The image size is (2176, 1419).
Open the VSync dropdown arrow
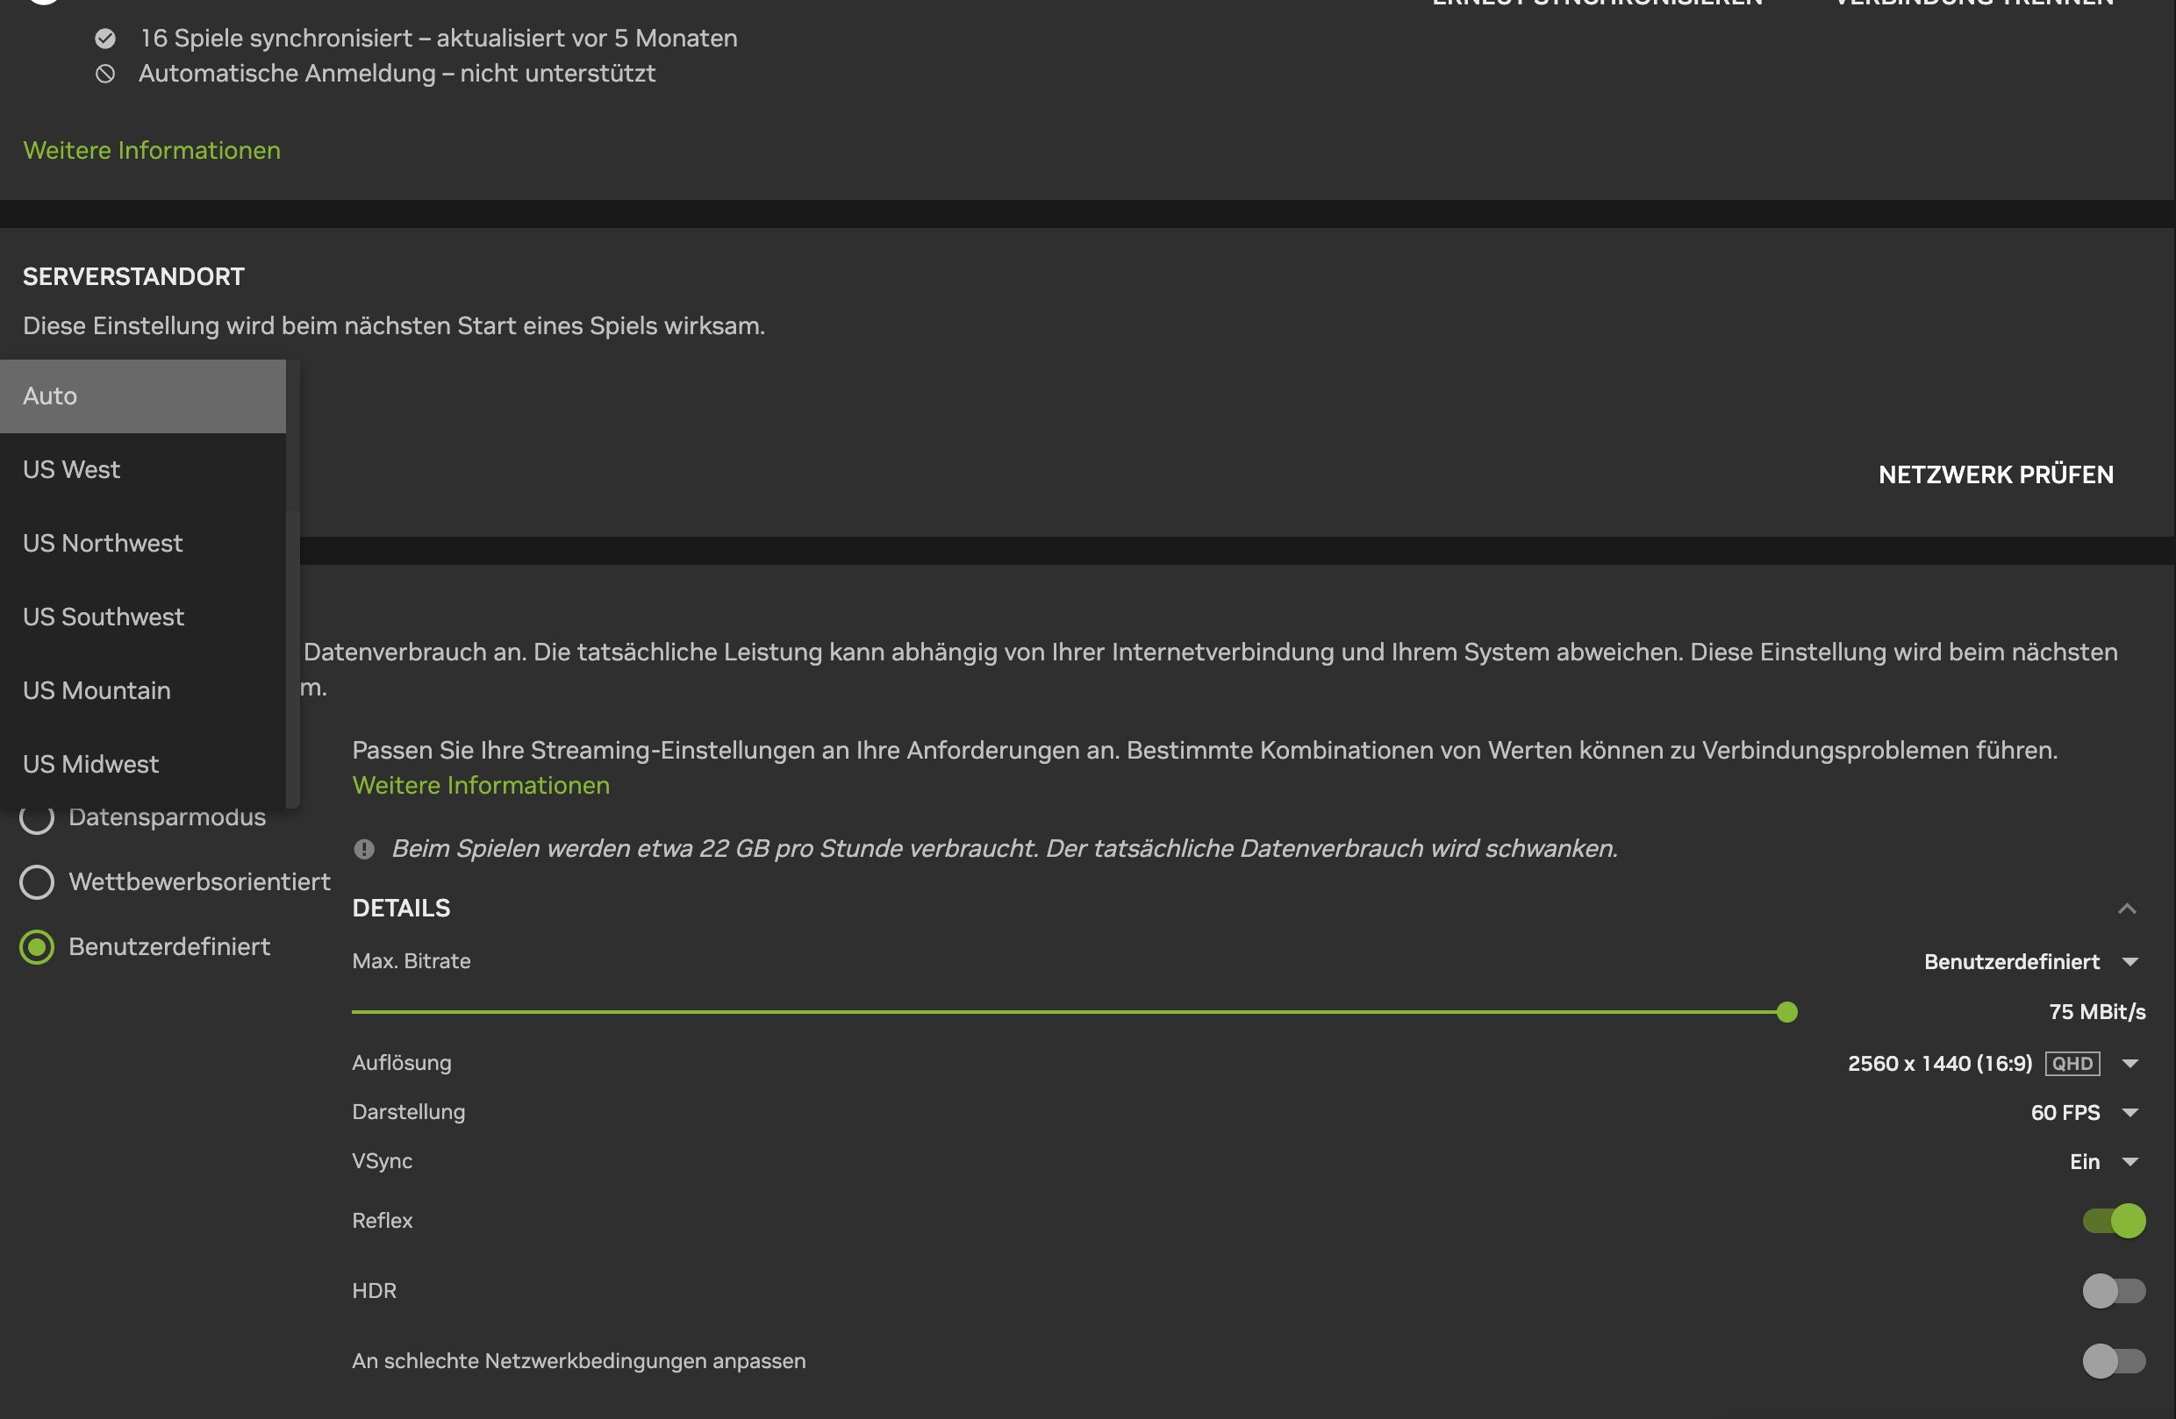pyautogui.click(x=2129, y=1162)
